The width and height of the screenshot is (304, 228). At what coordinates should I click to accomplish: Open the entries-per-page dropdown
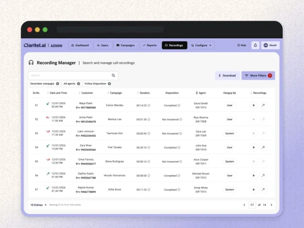pos(38,205)
